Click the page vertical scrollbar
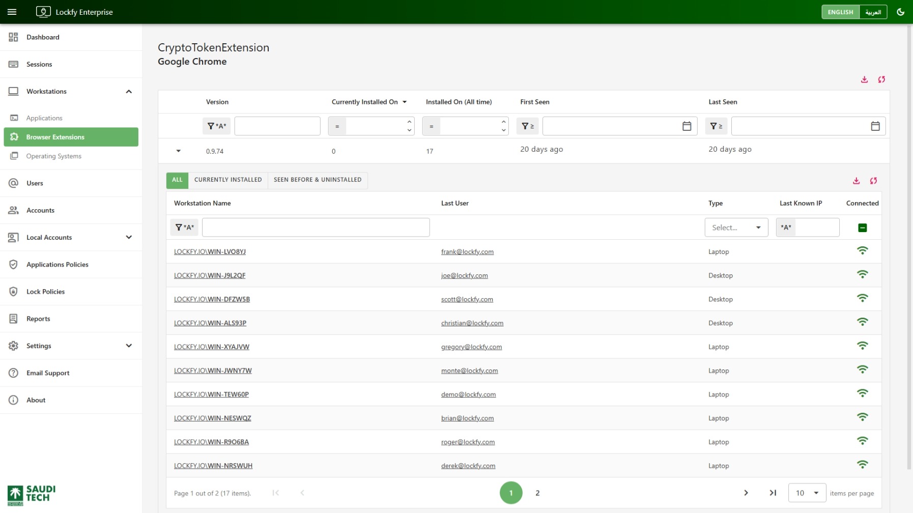Image resolution: width=913 pixels, height=513 pixels. point(909,247)
